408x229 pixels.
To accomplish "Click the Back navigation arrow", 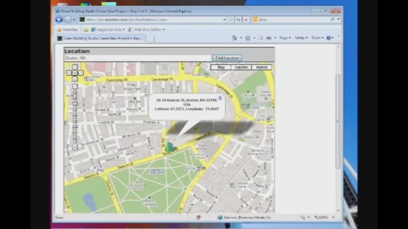I will tap(59, 19).
